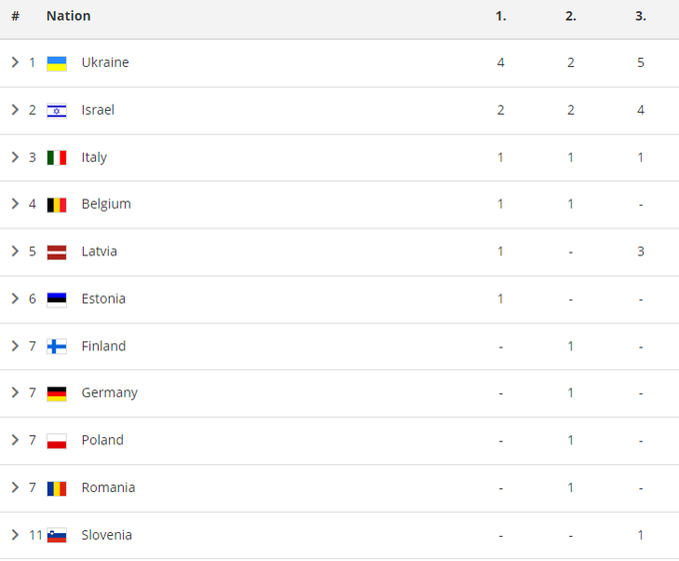Sort by first place column header
The image size is (679, 561).
tap(500, 16)
